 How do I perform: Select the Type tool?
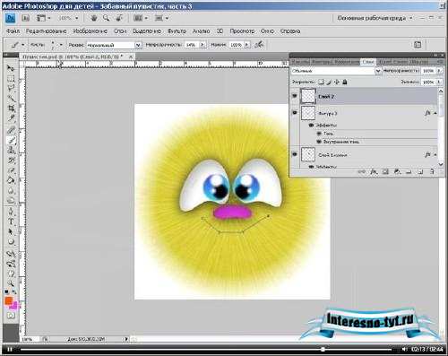11,221
